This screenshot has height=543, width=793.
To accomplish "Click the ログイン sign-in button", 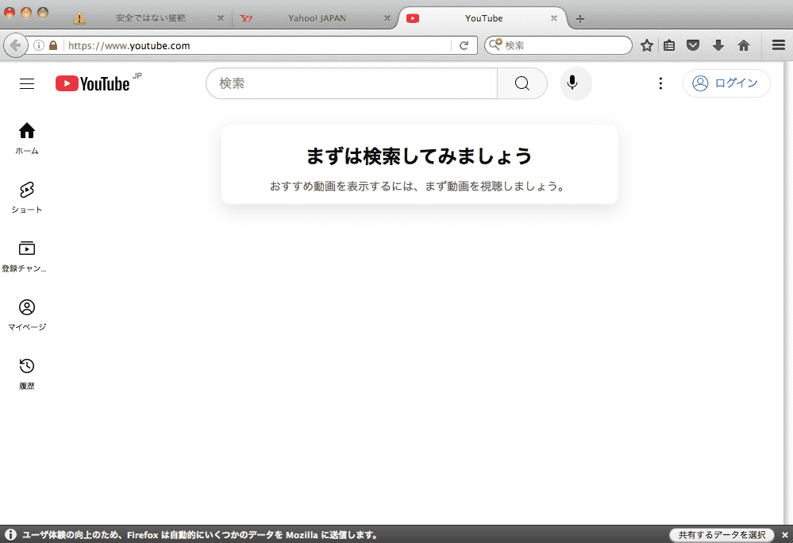I will click(726, 83).
